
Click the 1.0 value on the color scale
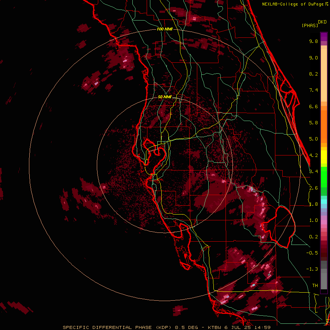pyautogui.click(x=313, y=220)
